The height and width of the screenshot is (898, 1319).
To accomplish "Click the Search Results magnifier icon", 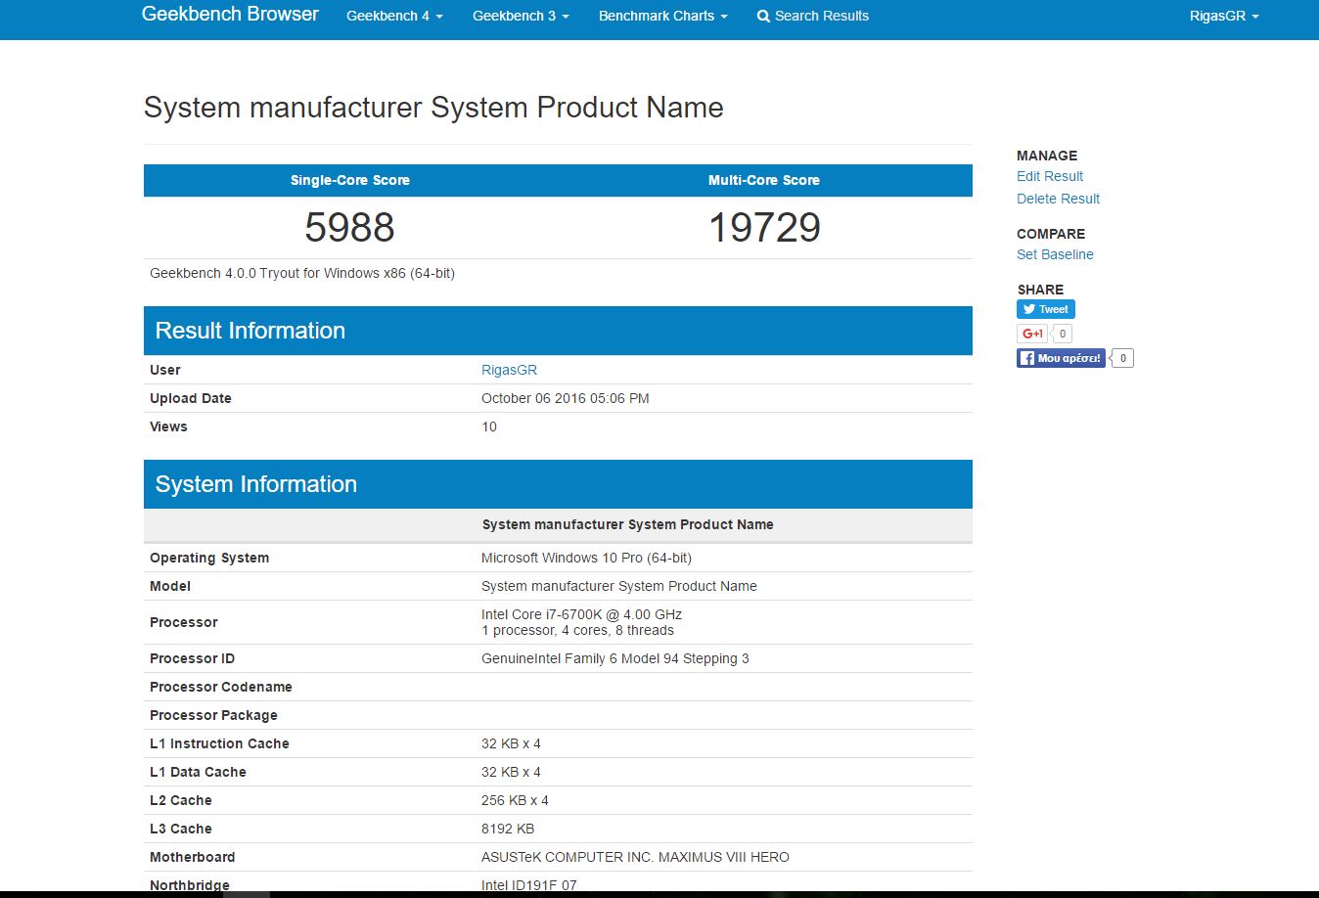I will click(x=763, y=17).
